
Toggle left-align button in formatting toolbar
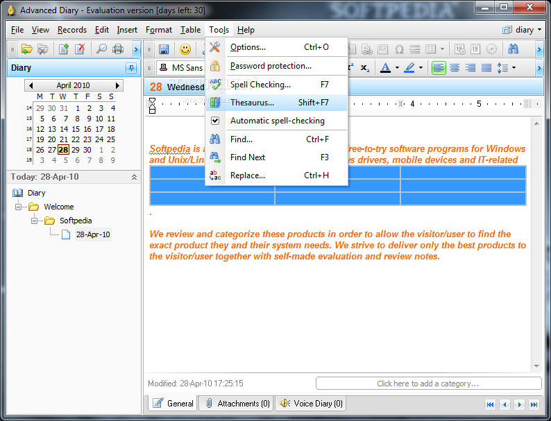pos(439,68)
